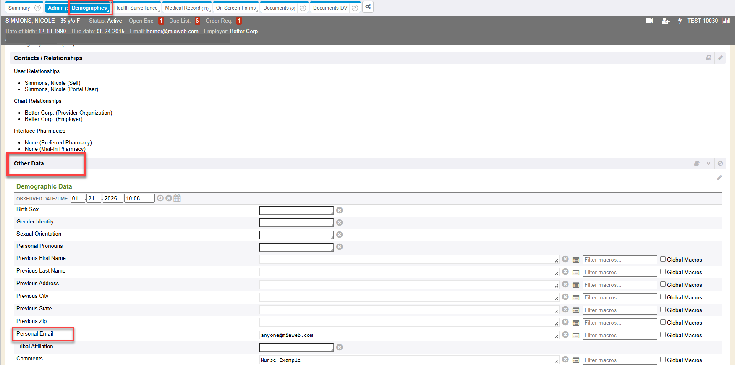Screen dimensions: 735x365
Task: Enable Global Macros for Personal Email row
Action: pos(663,335)
